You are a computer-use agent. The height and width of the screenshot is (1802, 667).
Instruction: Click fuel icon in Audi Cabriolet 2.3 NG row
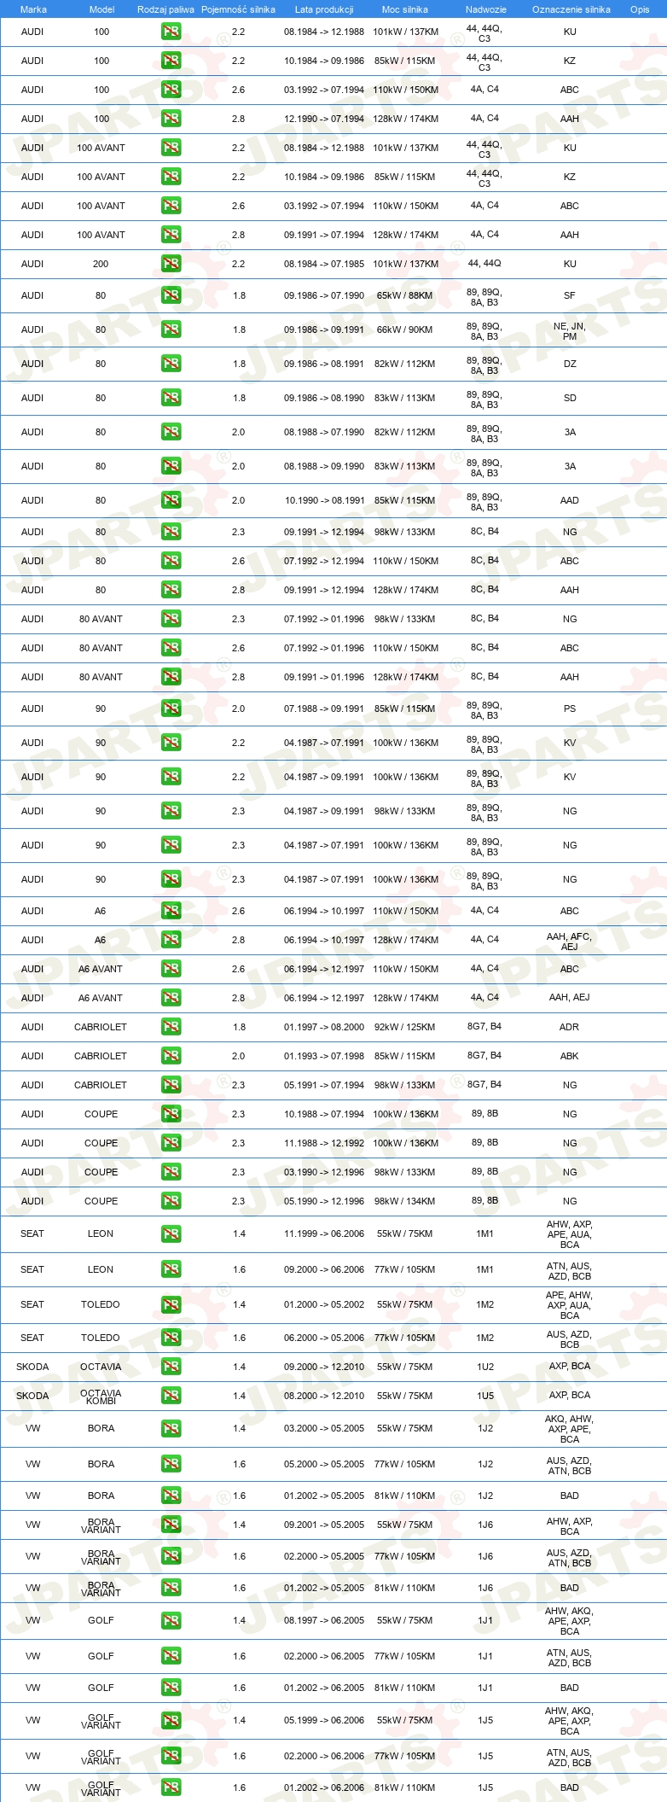tap(171, 1085)
